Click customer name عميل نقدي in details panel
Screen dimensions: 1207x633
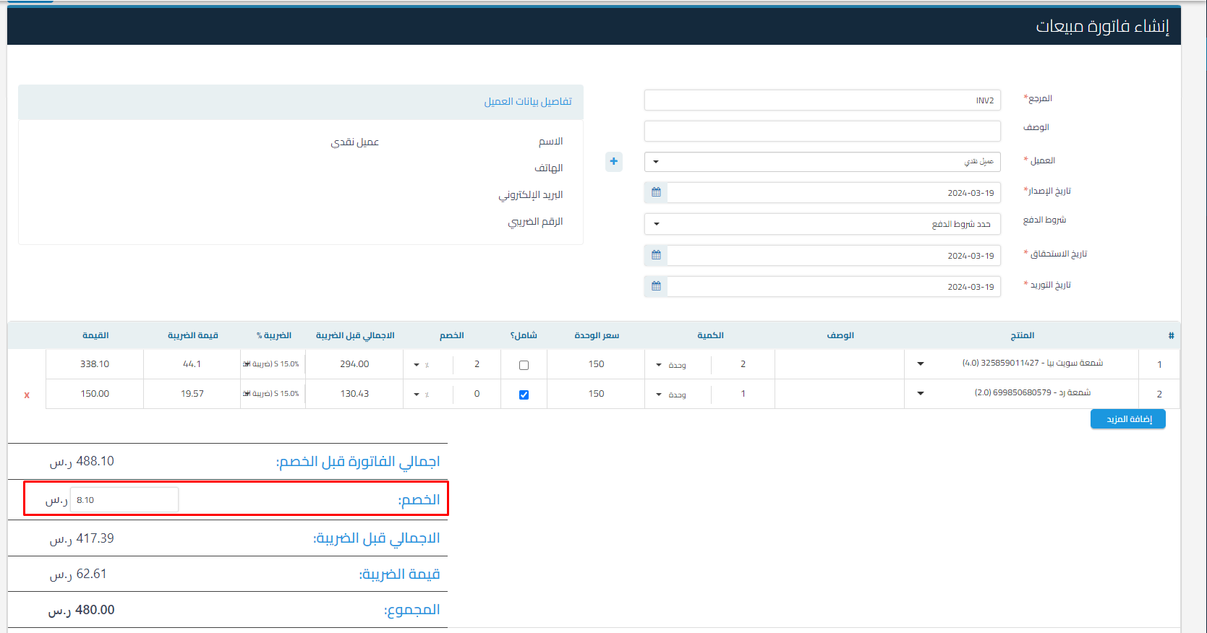tap(355, 142)
